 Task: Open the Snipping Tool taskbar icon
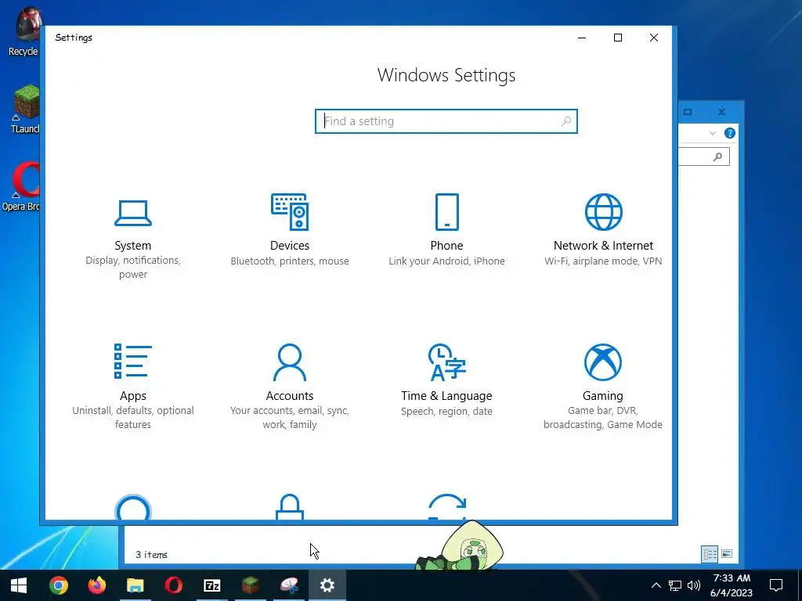[289, 585]
